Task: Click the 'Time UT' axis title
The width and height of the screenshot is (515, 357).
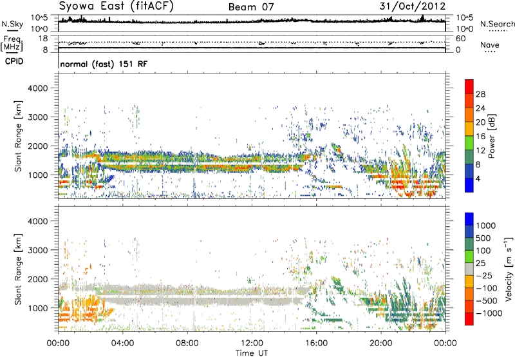Action: point(252,353)
